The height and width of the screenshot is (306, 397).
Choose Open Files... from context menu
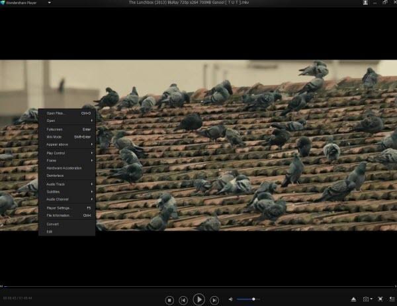(x=67, y=113)
